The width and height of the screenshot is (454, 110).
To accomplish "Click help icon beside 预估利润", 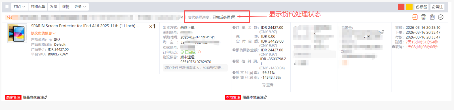I will coord(234,61).
